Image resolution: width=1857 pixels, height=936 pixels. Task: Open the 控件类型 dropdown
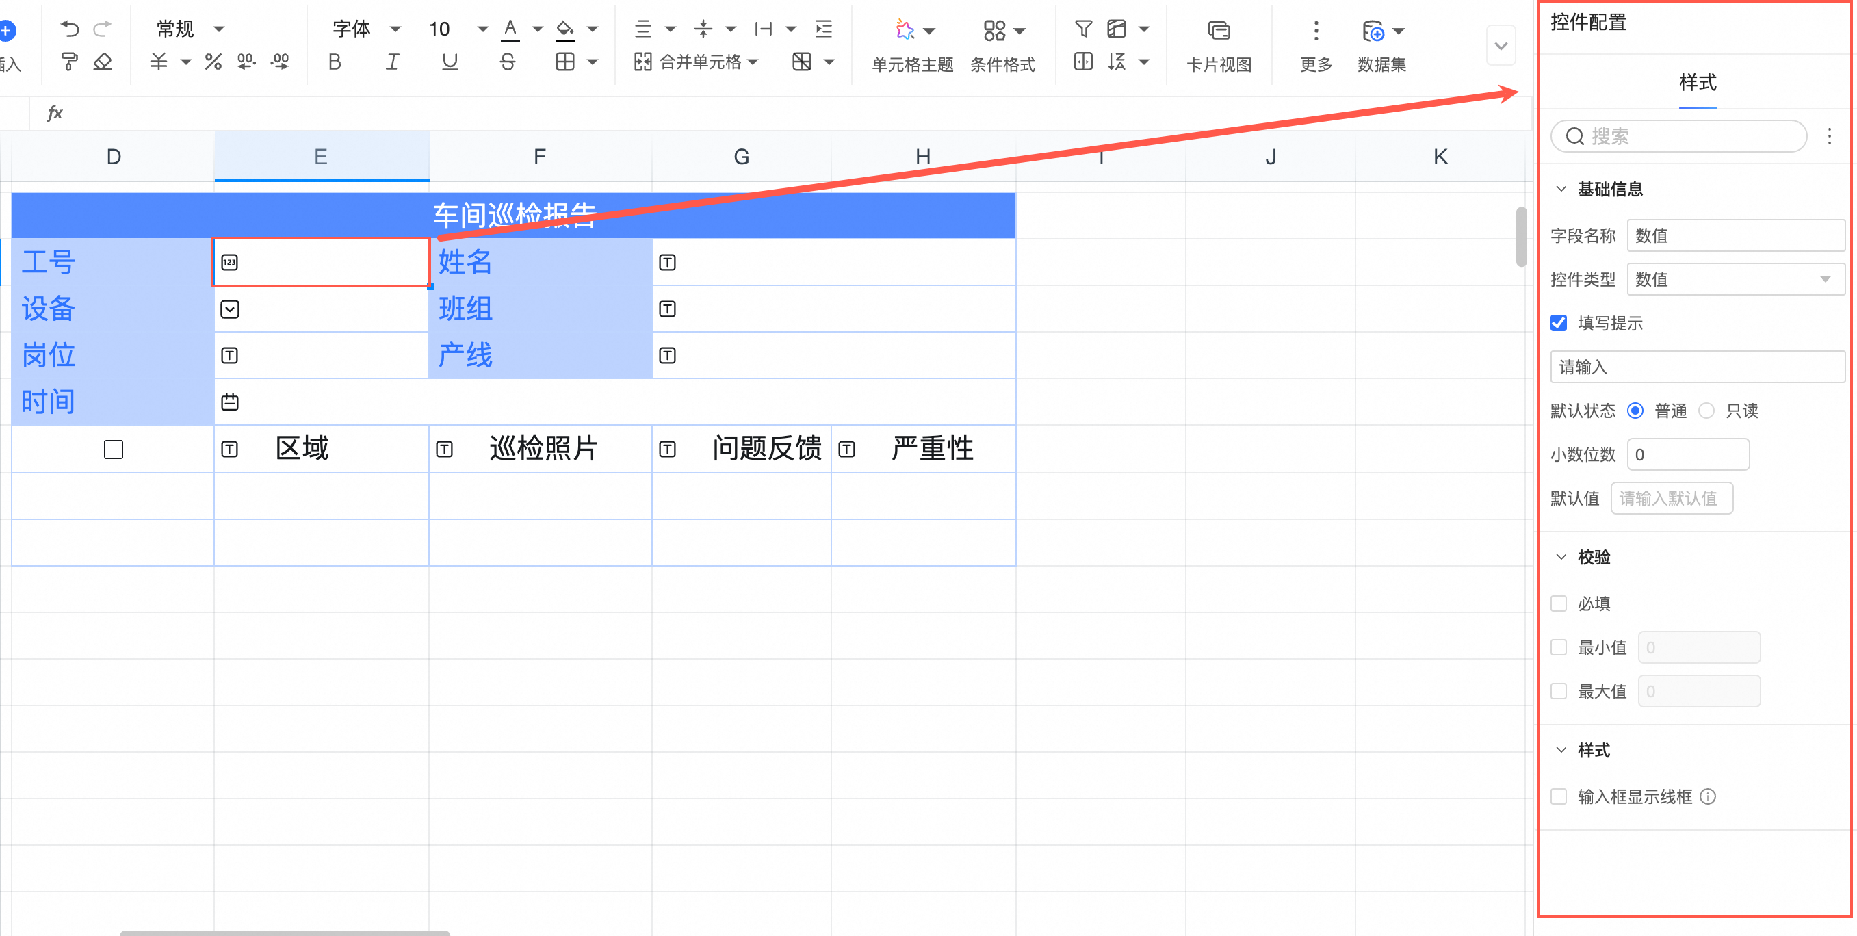coord(1735,279)
